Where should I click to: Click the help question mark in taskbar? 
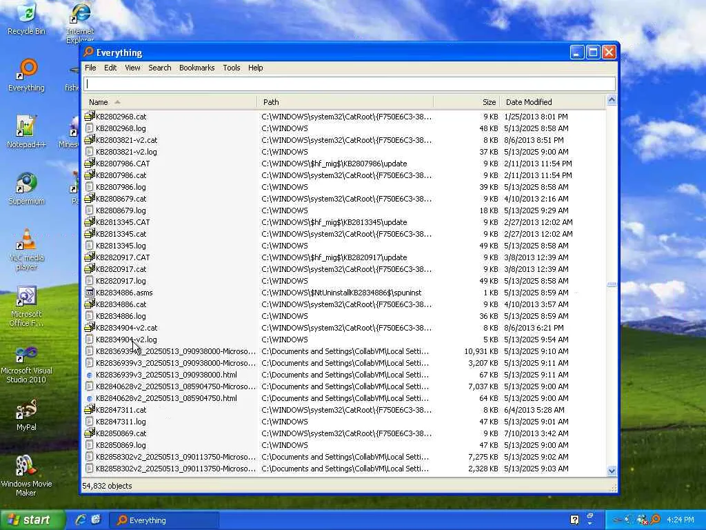574,520
